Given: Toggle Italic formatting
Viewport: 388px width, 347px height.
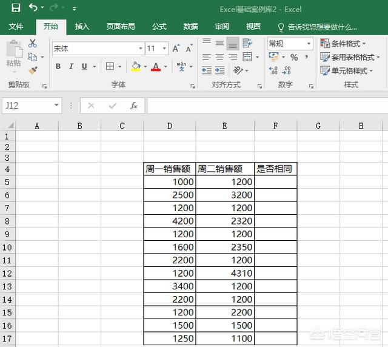Looking at the screenshot, I should pos(72,66).
